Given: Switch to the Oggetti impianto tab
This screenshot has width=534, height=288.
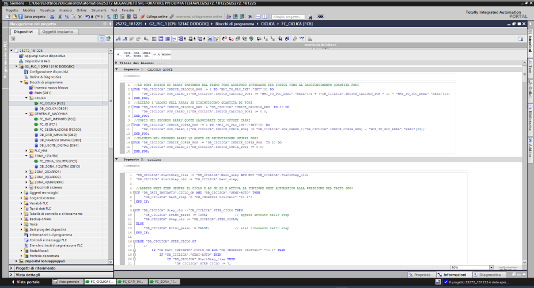Looking at the screenshot, I should coord(57,32).
